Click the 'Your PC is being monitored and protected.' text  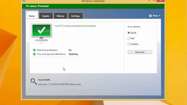pyautogui.click(x=75, y=26)
